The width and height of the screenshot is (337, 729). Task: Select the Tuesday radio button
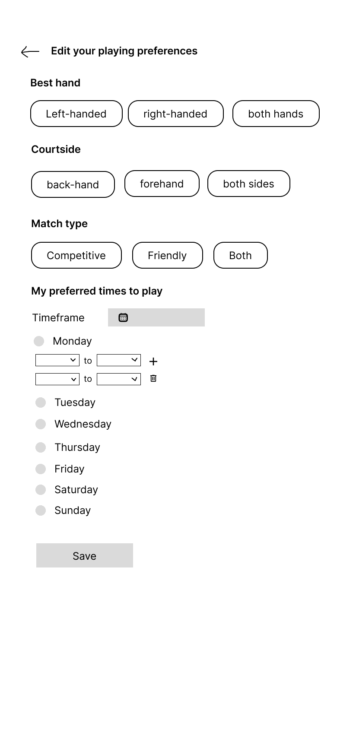point(41,403)
